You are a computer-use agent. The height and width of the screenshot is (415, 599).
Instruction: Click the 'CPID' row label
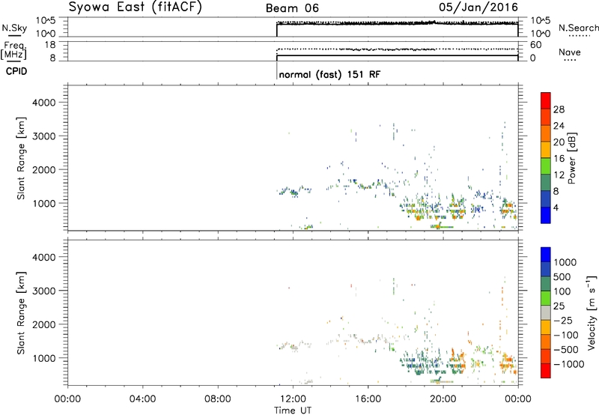(16, 71)
